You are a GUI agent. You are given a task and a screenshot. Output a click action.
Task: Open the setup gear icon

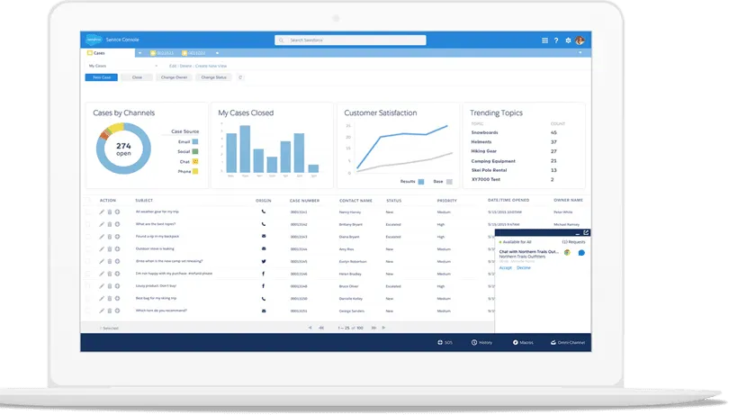(568, 41)
